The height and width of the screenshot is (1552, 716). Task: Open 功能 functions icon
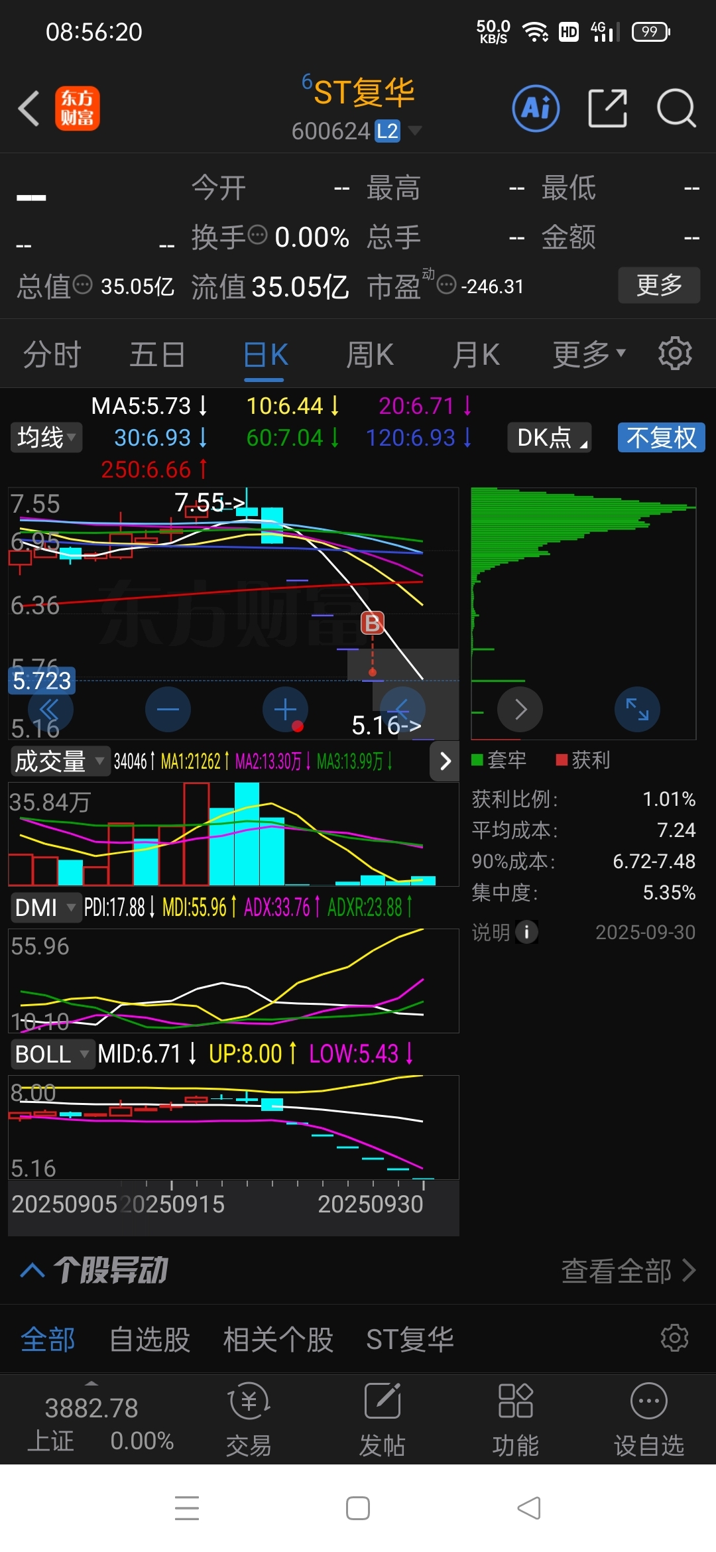point(515,1420)
